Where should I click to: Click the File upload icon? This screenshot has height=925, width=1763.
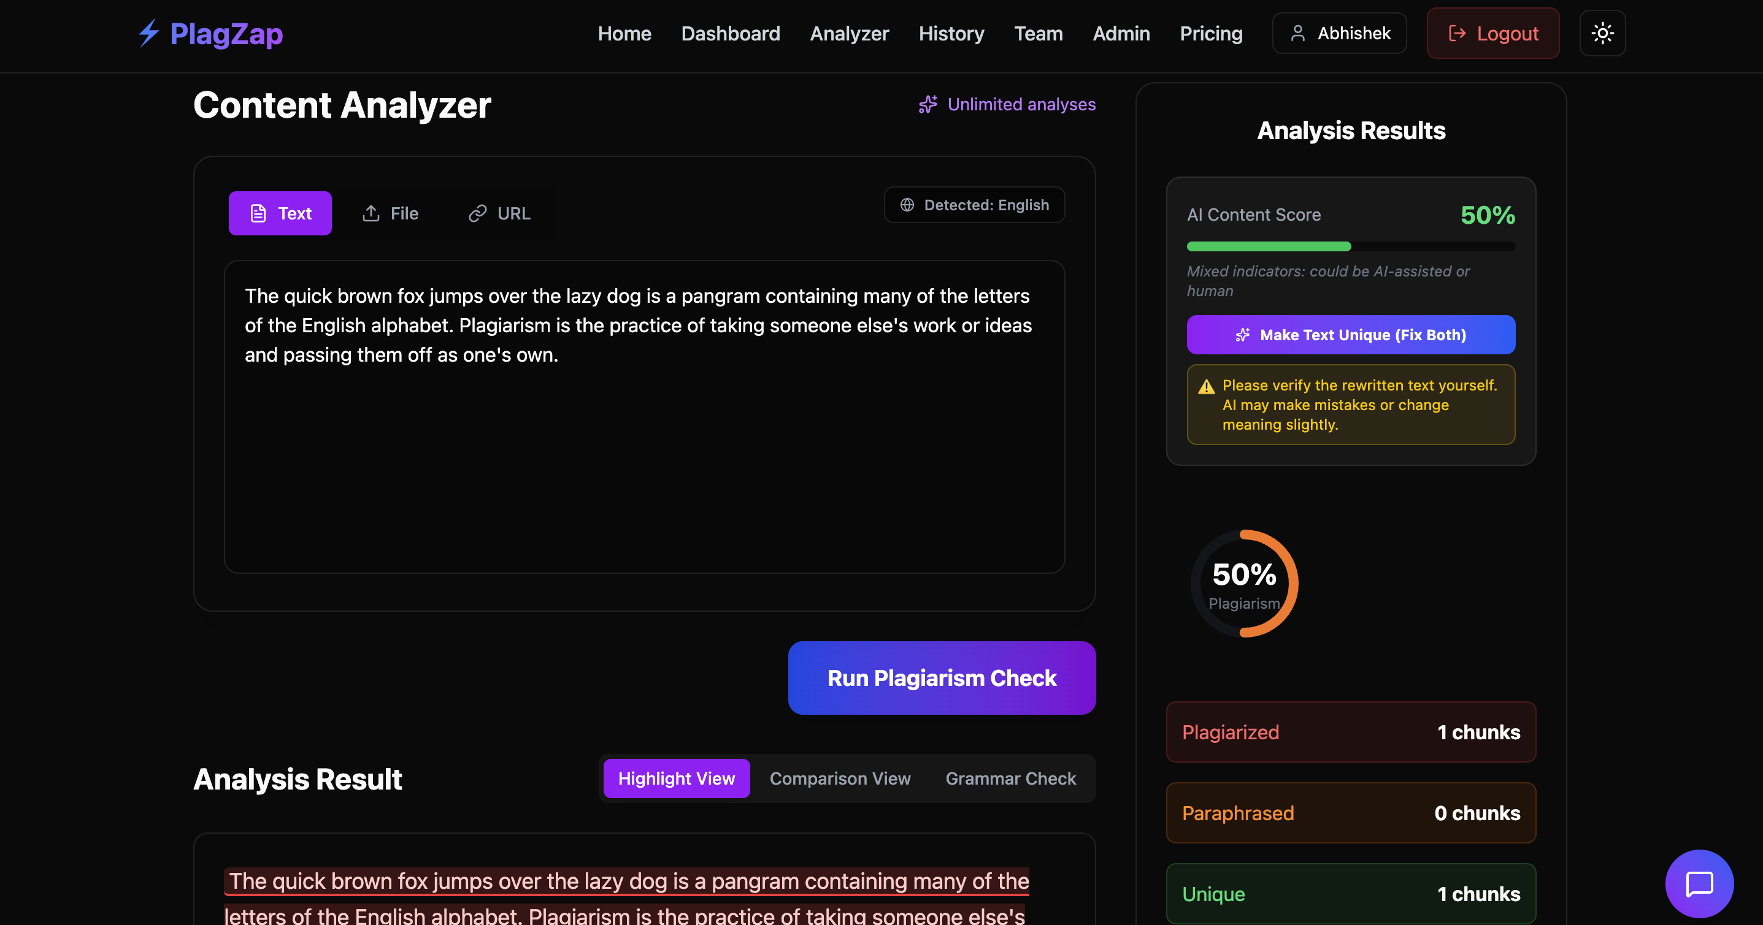point(371,213)
